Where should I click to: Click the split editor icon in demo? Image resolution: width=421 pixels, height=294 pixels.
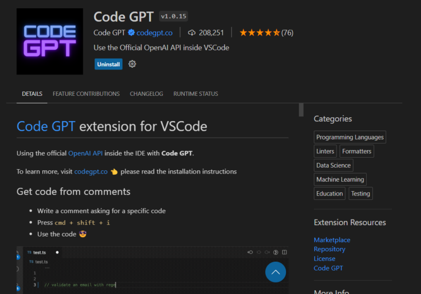coord(285,252)
